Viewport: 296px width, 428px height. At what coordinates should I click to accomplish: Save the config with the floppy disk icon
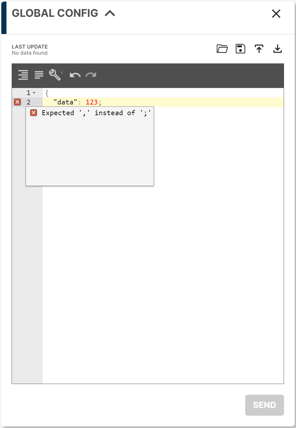click(240, 49)
